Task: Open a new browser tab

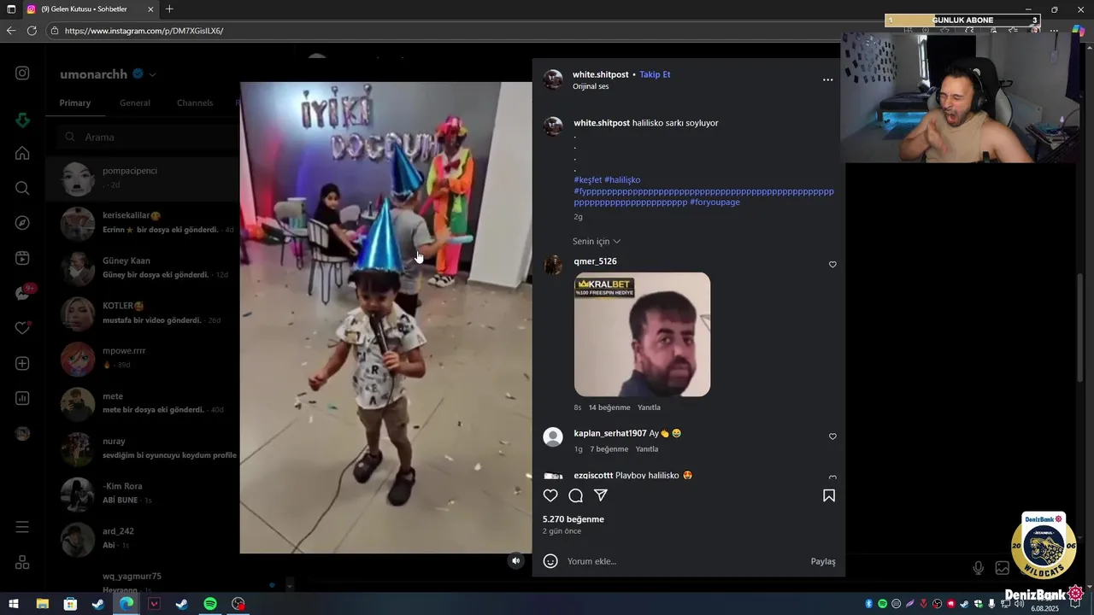Action: point(169,9)
